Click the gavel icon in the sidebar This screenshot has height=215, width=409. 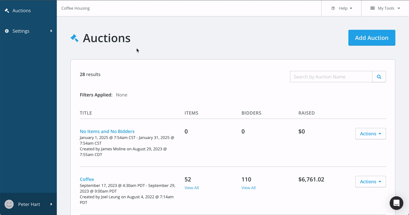coord(7,10)
